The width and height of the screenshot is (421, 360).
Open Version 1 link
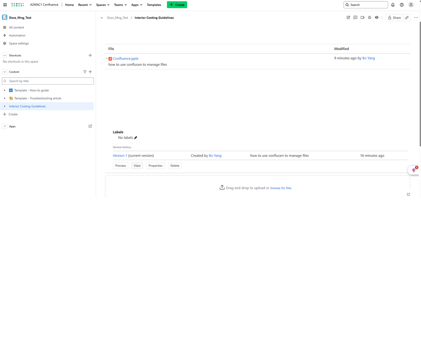120,156
